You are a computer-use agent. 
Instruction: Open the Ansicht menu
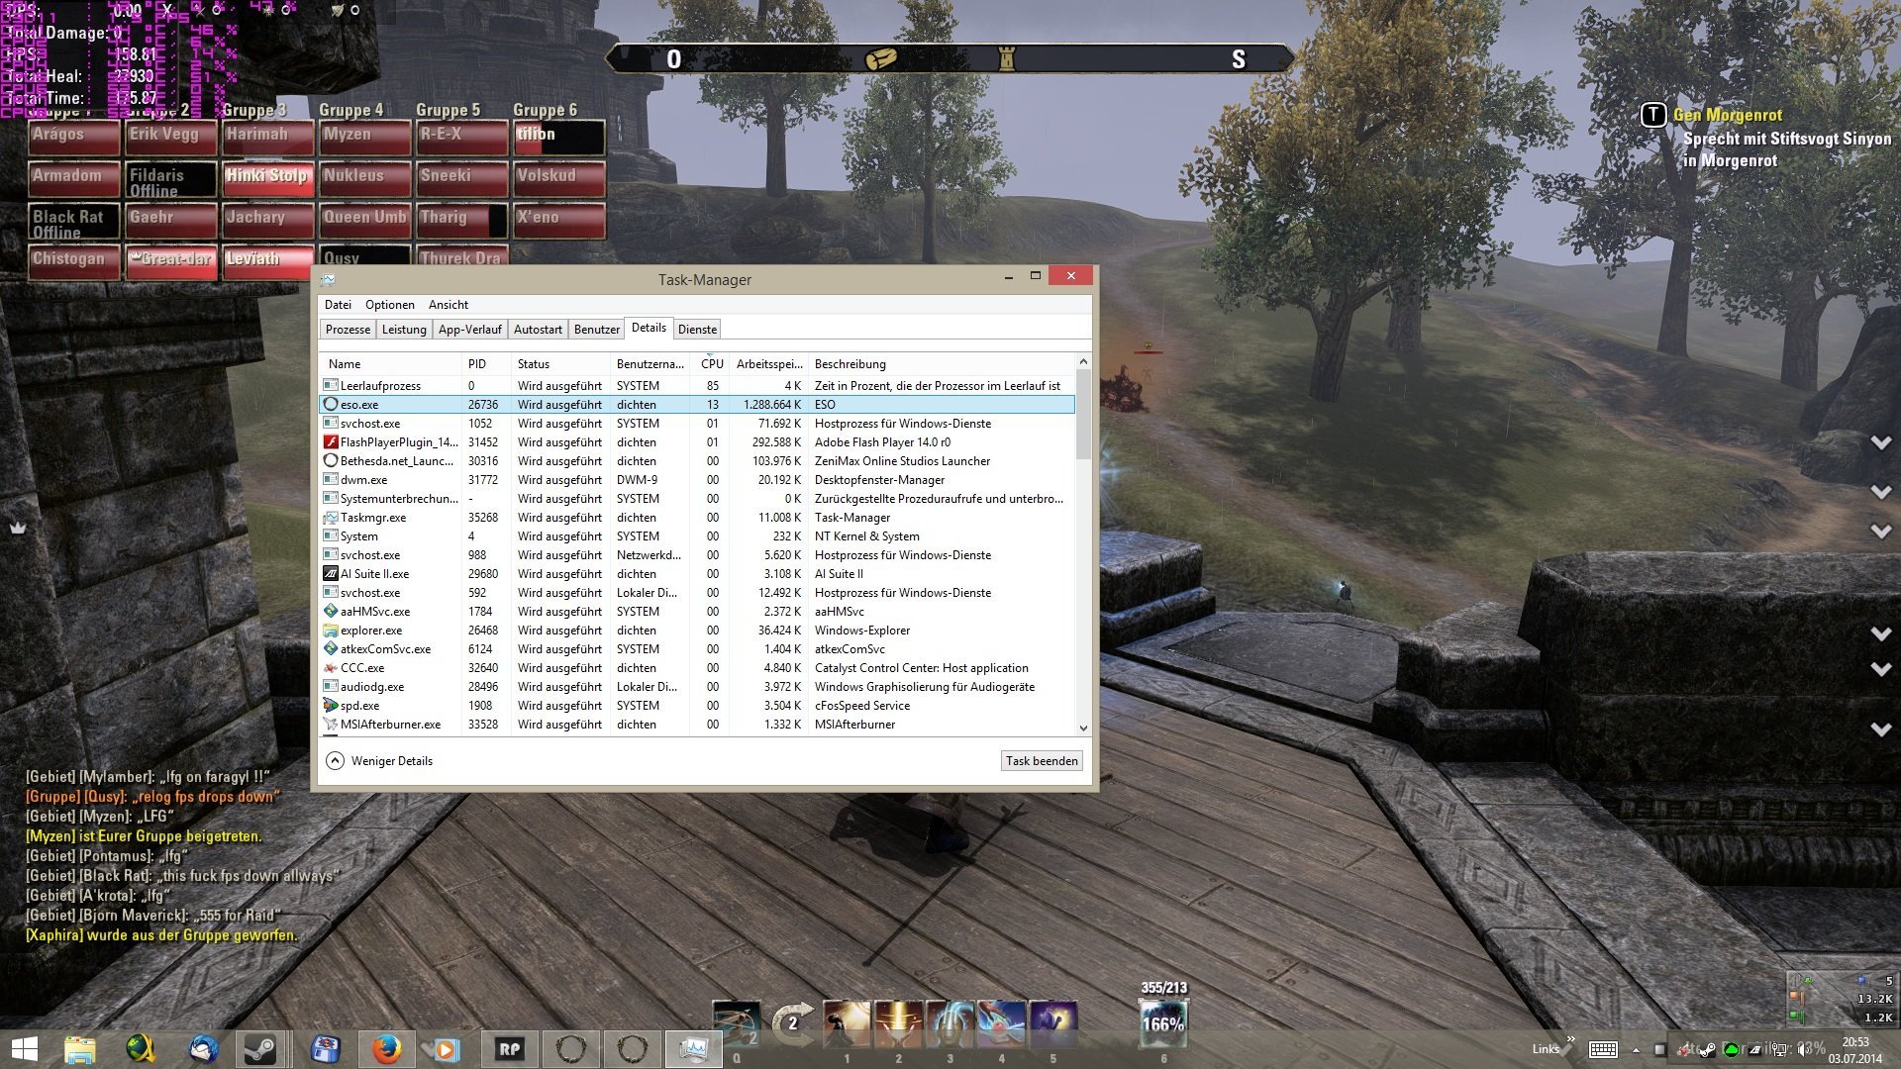[448, 305]
